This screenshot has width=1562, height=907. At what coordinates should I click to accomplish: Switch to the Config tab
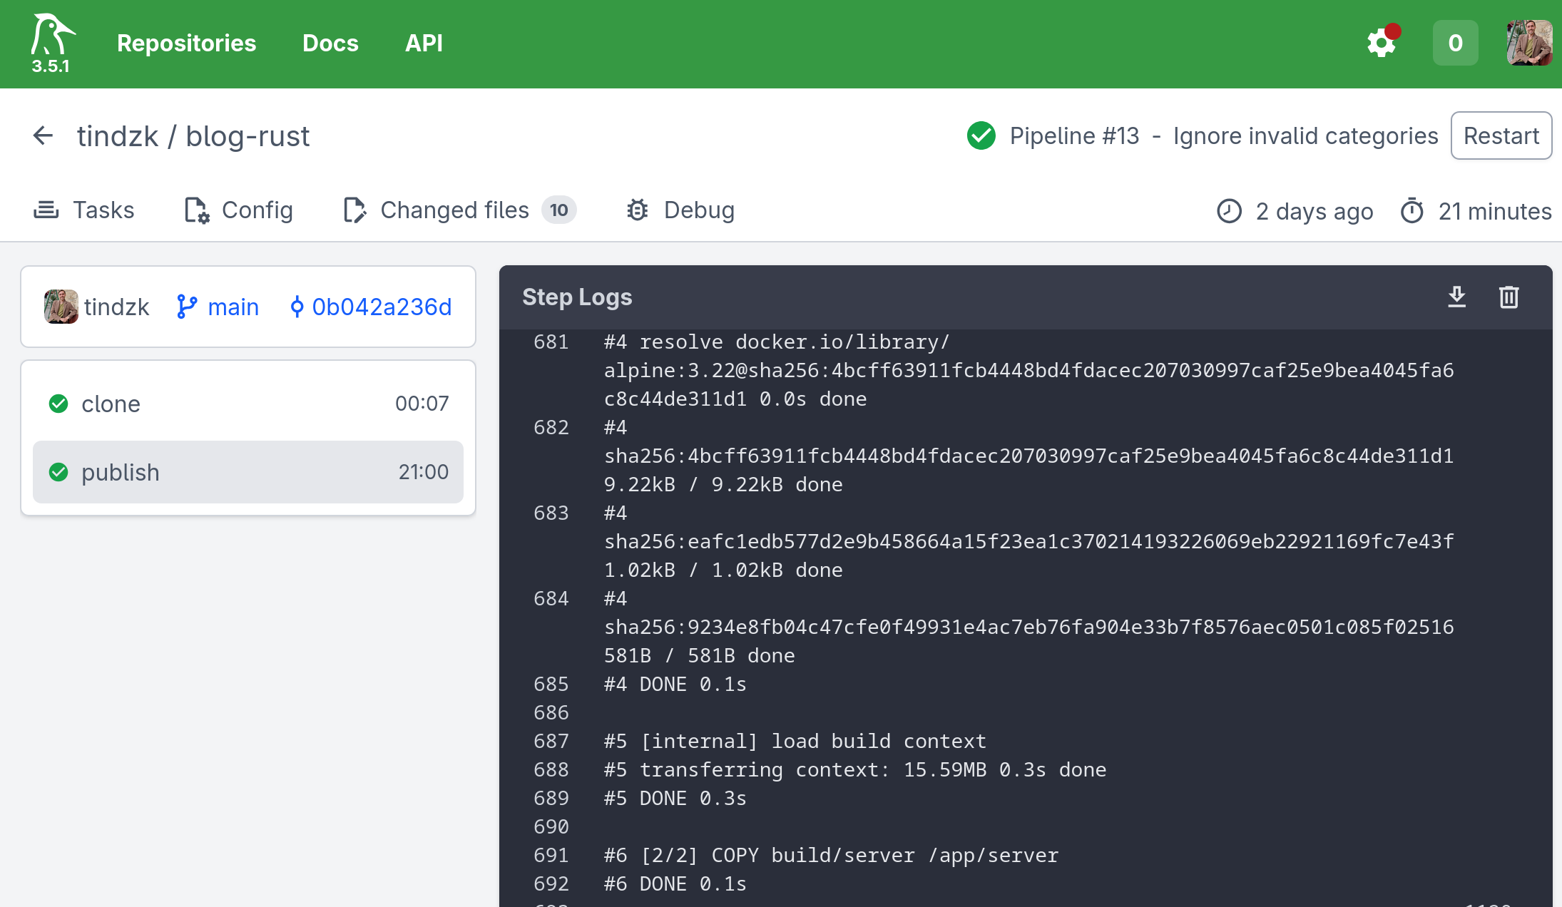click(238, 210)
